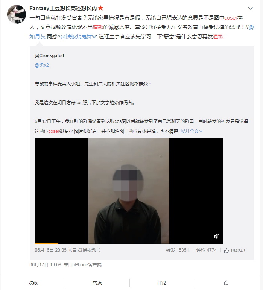Like this post with bottom thumbs-up
The image size is (263, 290).
pyautogui.click(x=226, y=282)
